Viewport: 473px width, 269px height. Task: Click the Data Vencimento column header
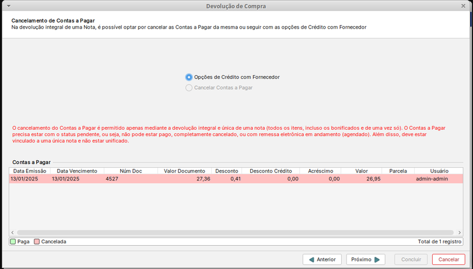[77, 171]
